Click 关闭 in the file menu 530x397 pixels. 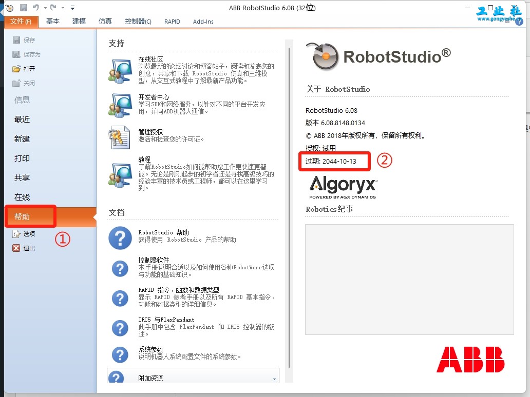point(24,83)
